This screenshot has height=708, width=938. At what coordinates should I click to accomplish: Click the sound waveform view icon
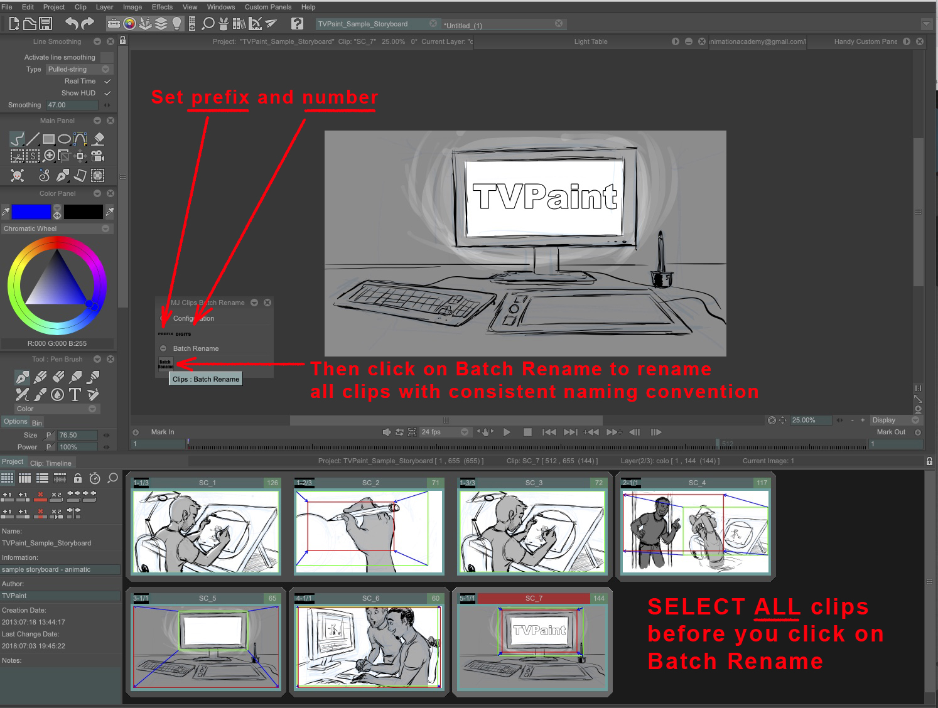coord(60,478)
